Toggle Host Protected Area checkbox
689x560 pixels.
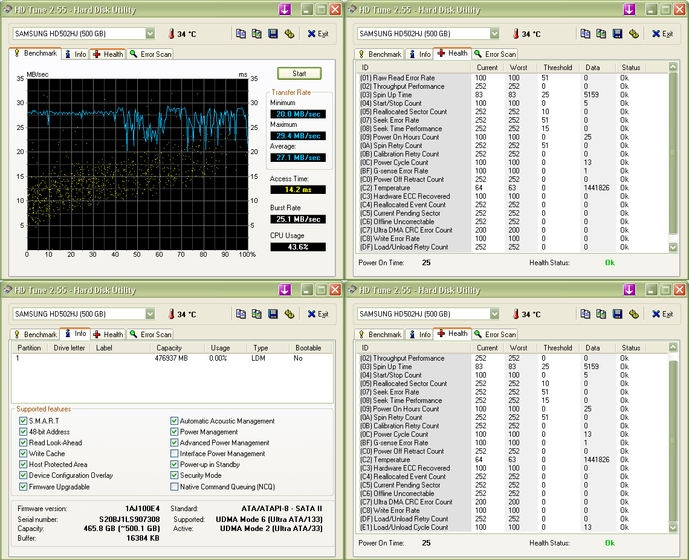coord(24,465)
